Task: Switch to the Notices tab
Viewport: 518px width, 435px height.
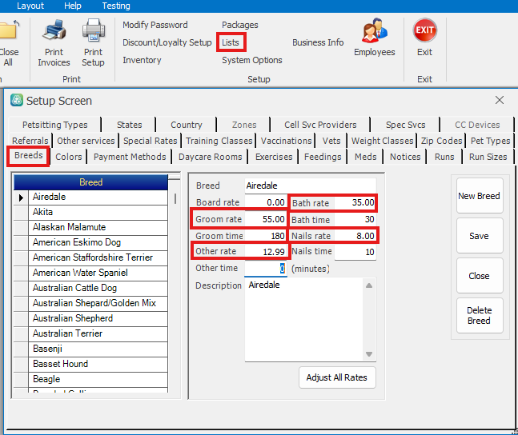Action: pos(405,157)
